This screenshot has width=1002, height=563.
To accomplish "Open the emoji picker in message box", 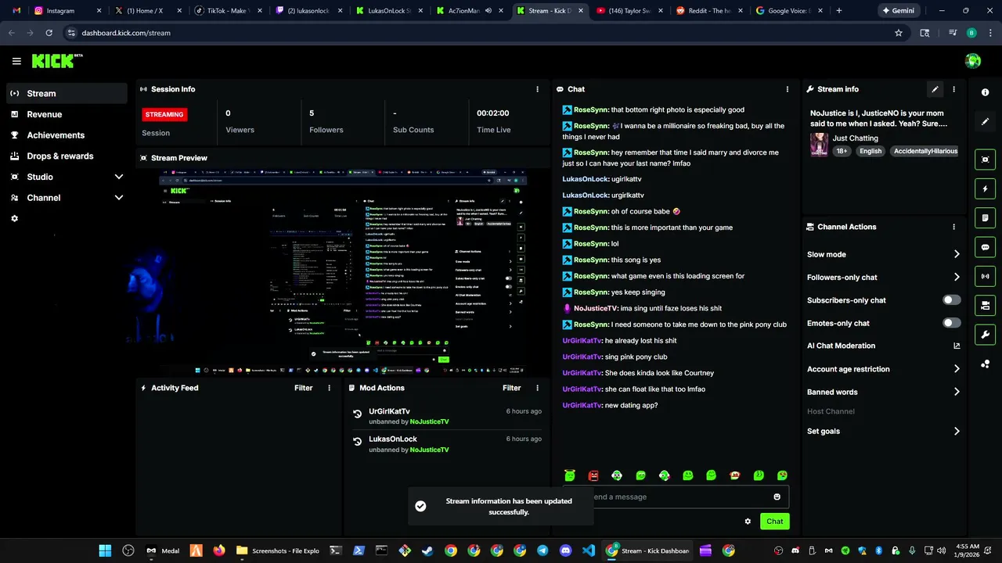I will click(777, 497).
